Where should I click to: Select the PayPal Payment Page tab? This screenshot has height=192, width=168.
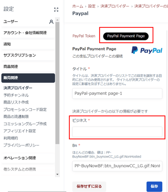pyautogui.click(x=126, y=36)
